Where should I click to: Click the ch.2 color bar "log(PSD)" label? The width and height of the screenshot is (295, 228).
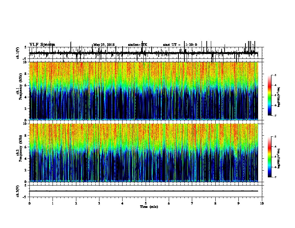(279, 159)
